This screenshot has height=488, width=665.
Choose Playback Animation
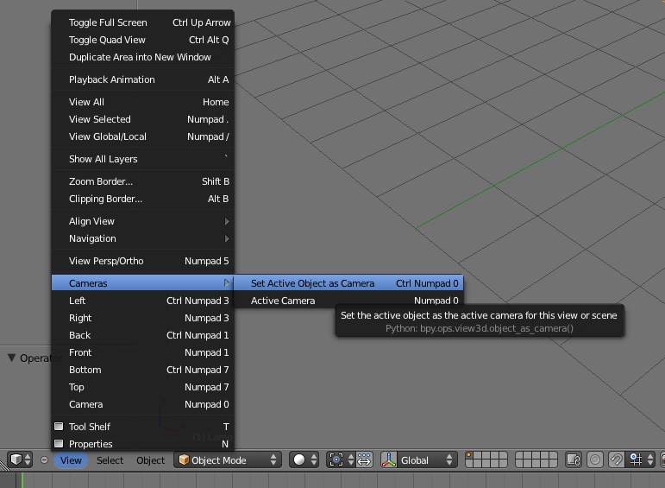click(143, 79)
